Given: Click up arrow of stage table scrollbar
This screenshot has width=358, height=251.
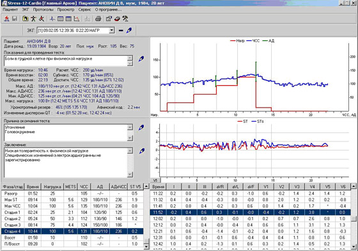Looking at the screenshot, I should pos(146,186).
